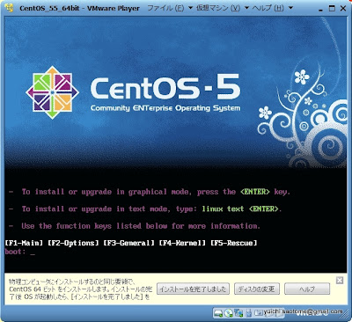Click the ディスクの変更 button
This screenshot has height=322, width=352.
pyautogui.click(x=257, y=289)
